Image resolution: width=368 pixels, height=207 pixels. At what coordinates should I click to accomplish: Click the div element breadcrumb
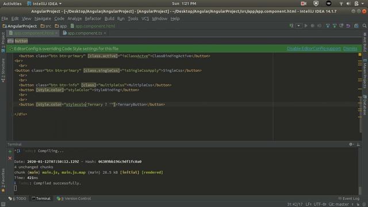coord(10,41)
